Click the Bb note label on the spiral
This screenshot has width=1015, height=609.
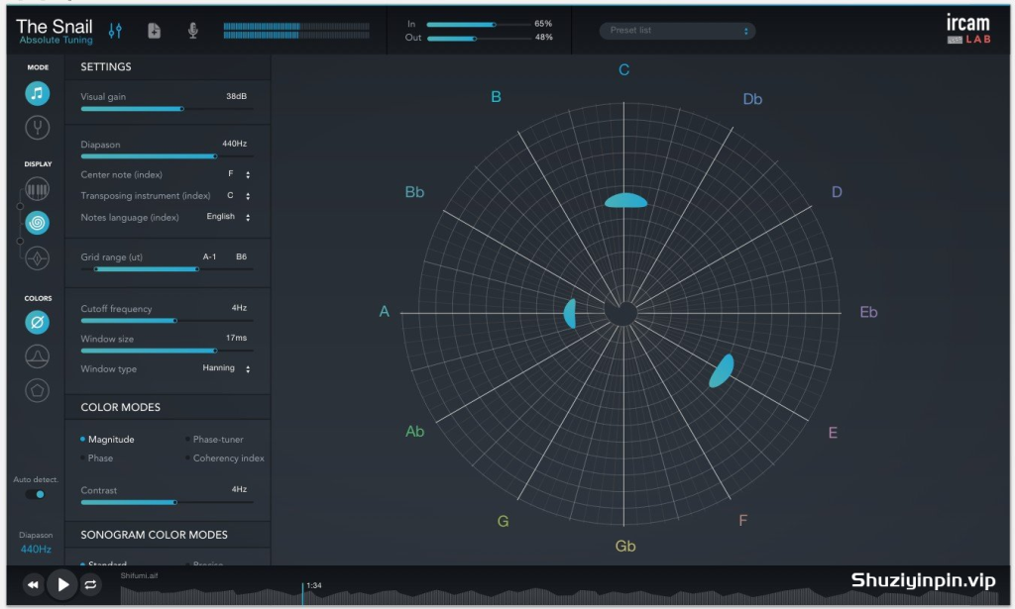(x=414, y=192)
